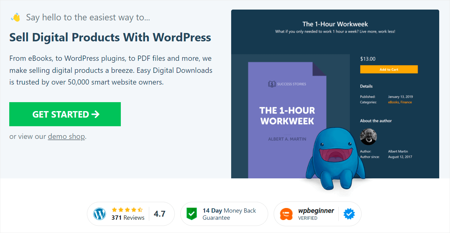
Task: Click the waving hand emoji icon
Action: (15, 17)
